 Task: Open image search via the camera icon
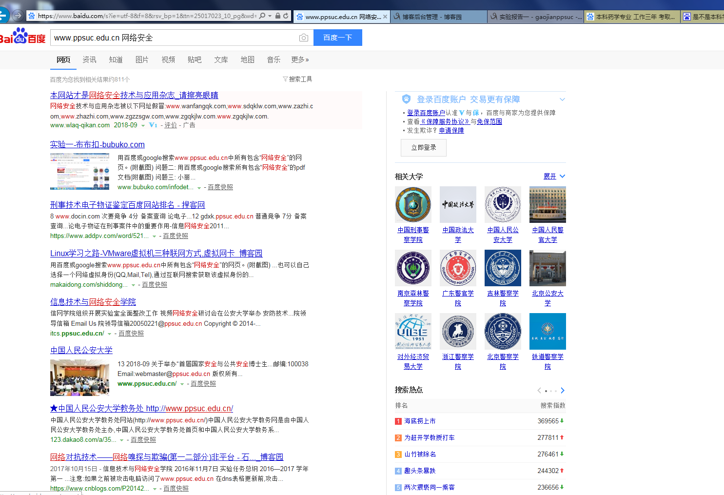(x=303, y=38)
